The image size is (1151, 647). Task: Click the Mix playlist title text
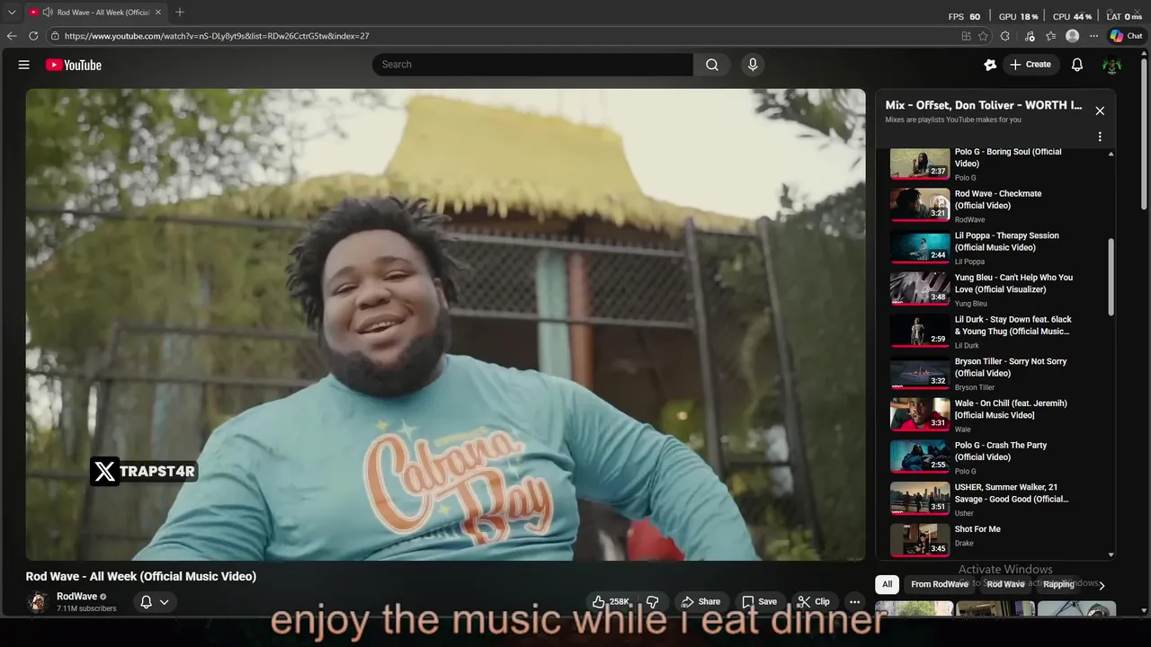pos(984,105)
